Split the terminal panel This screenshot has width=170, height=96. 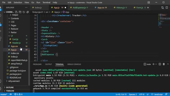(160, 64)
